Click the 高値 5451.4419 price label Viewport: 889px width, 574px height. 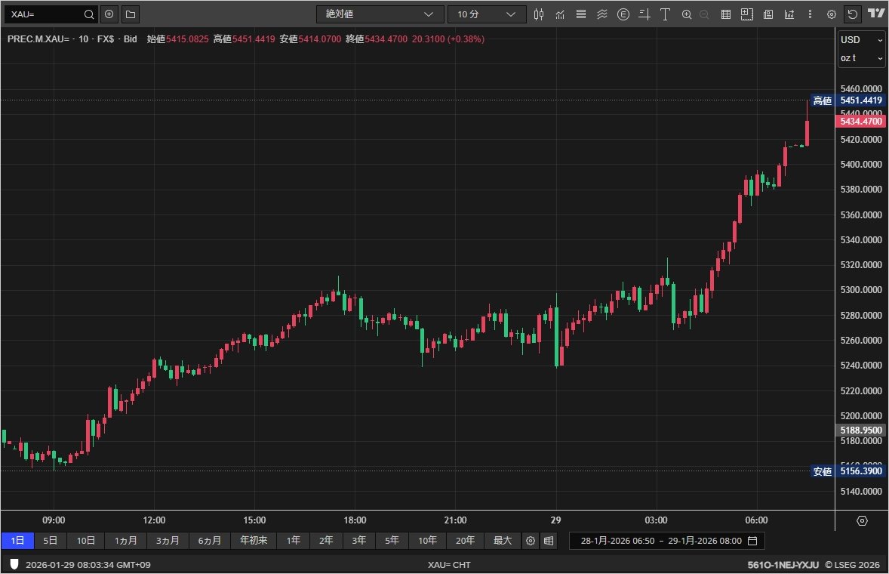[x=848, y=100]
